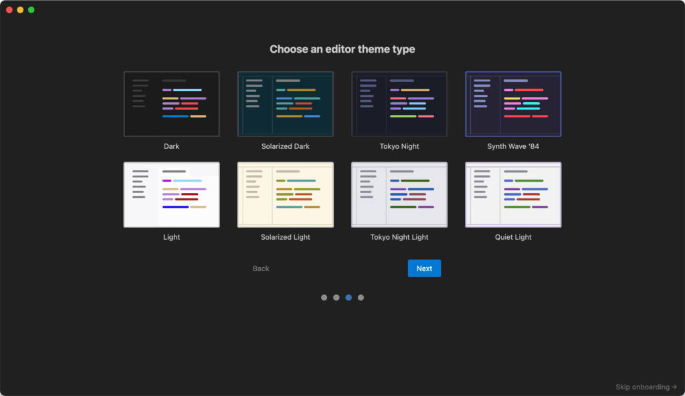Jump to the first onboarding step dot
This screenshot has width=685, height=396.
tap(324, 297)
